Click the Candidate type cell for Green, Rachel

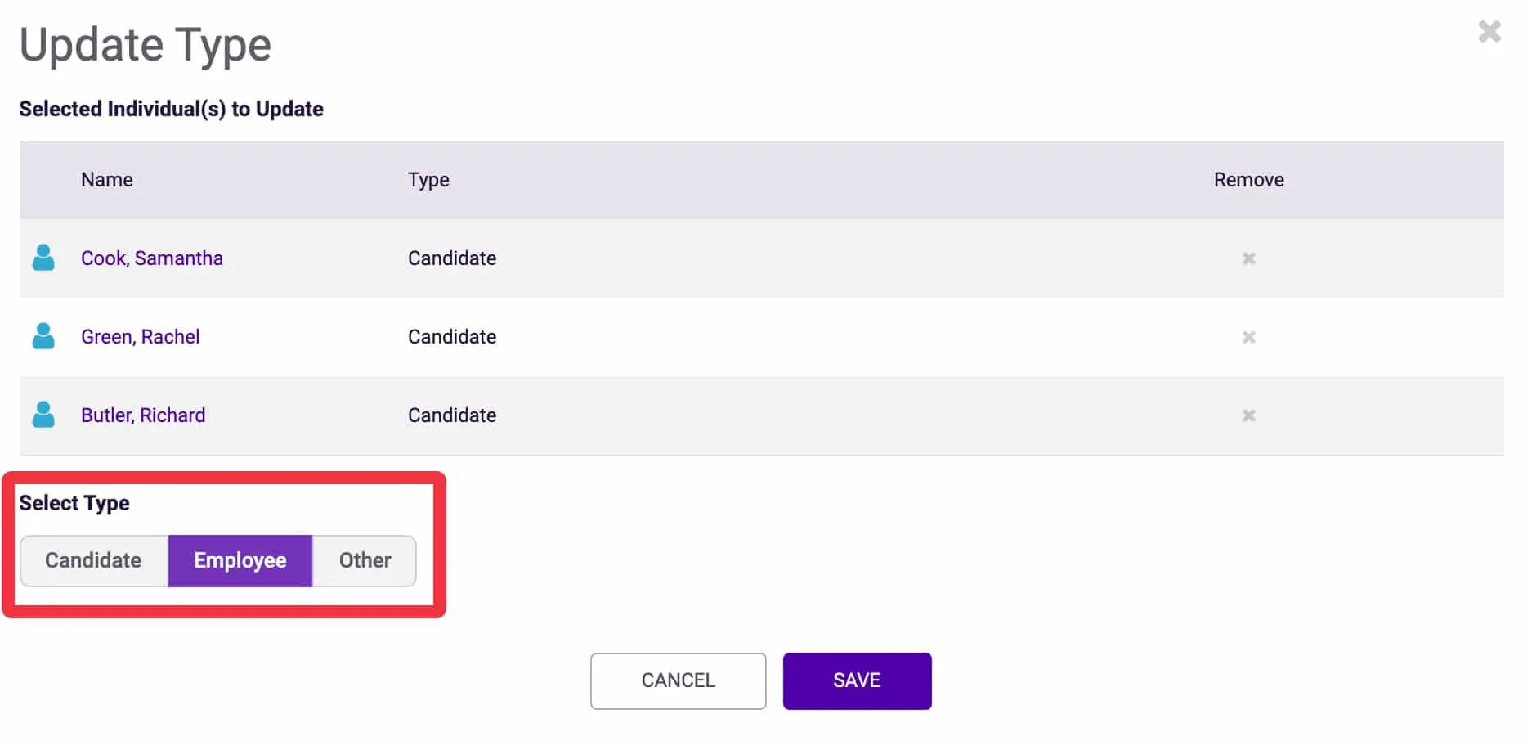[452, 337]
